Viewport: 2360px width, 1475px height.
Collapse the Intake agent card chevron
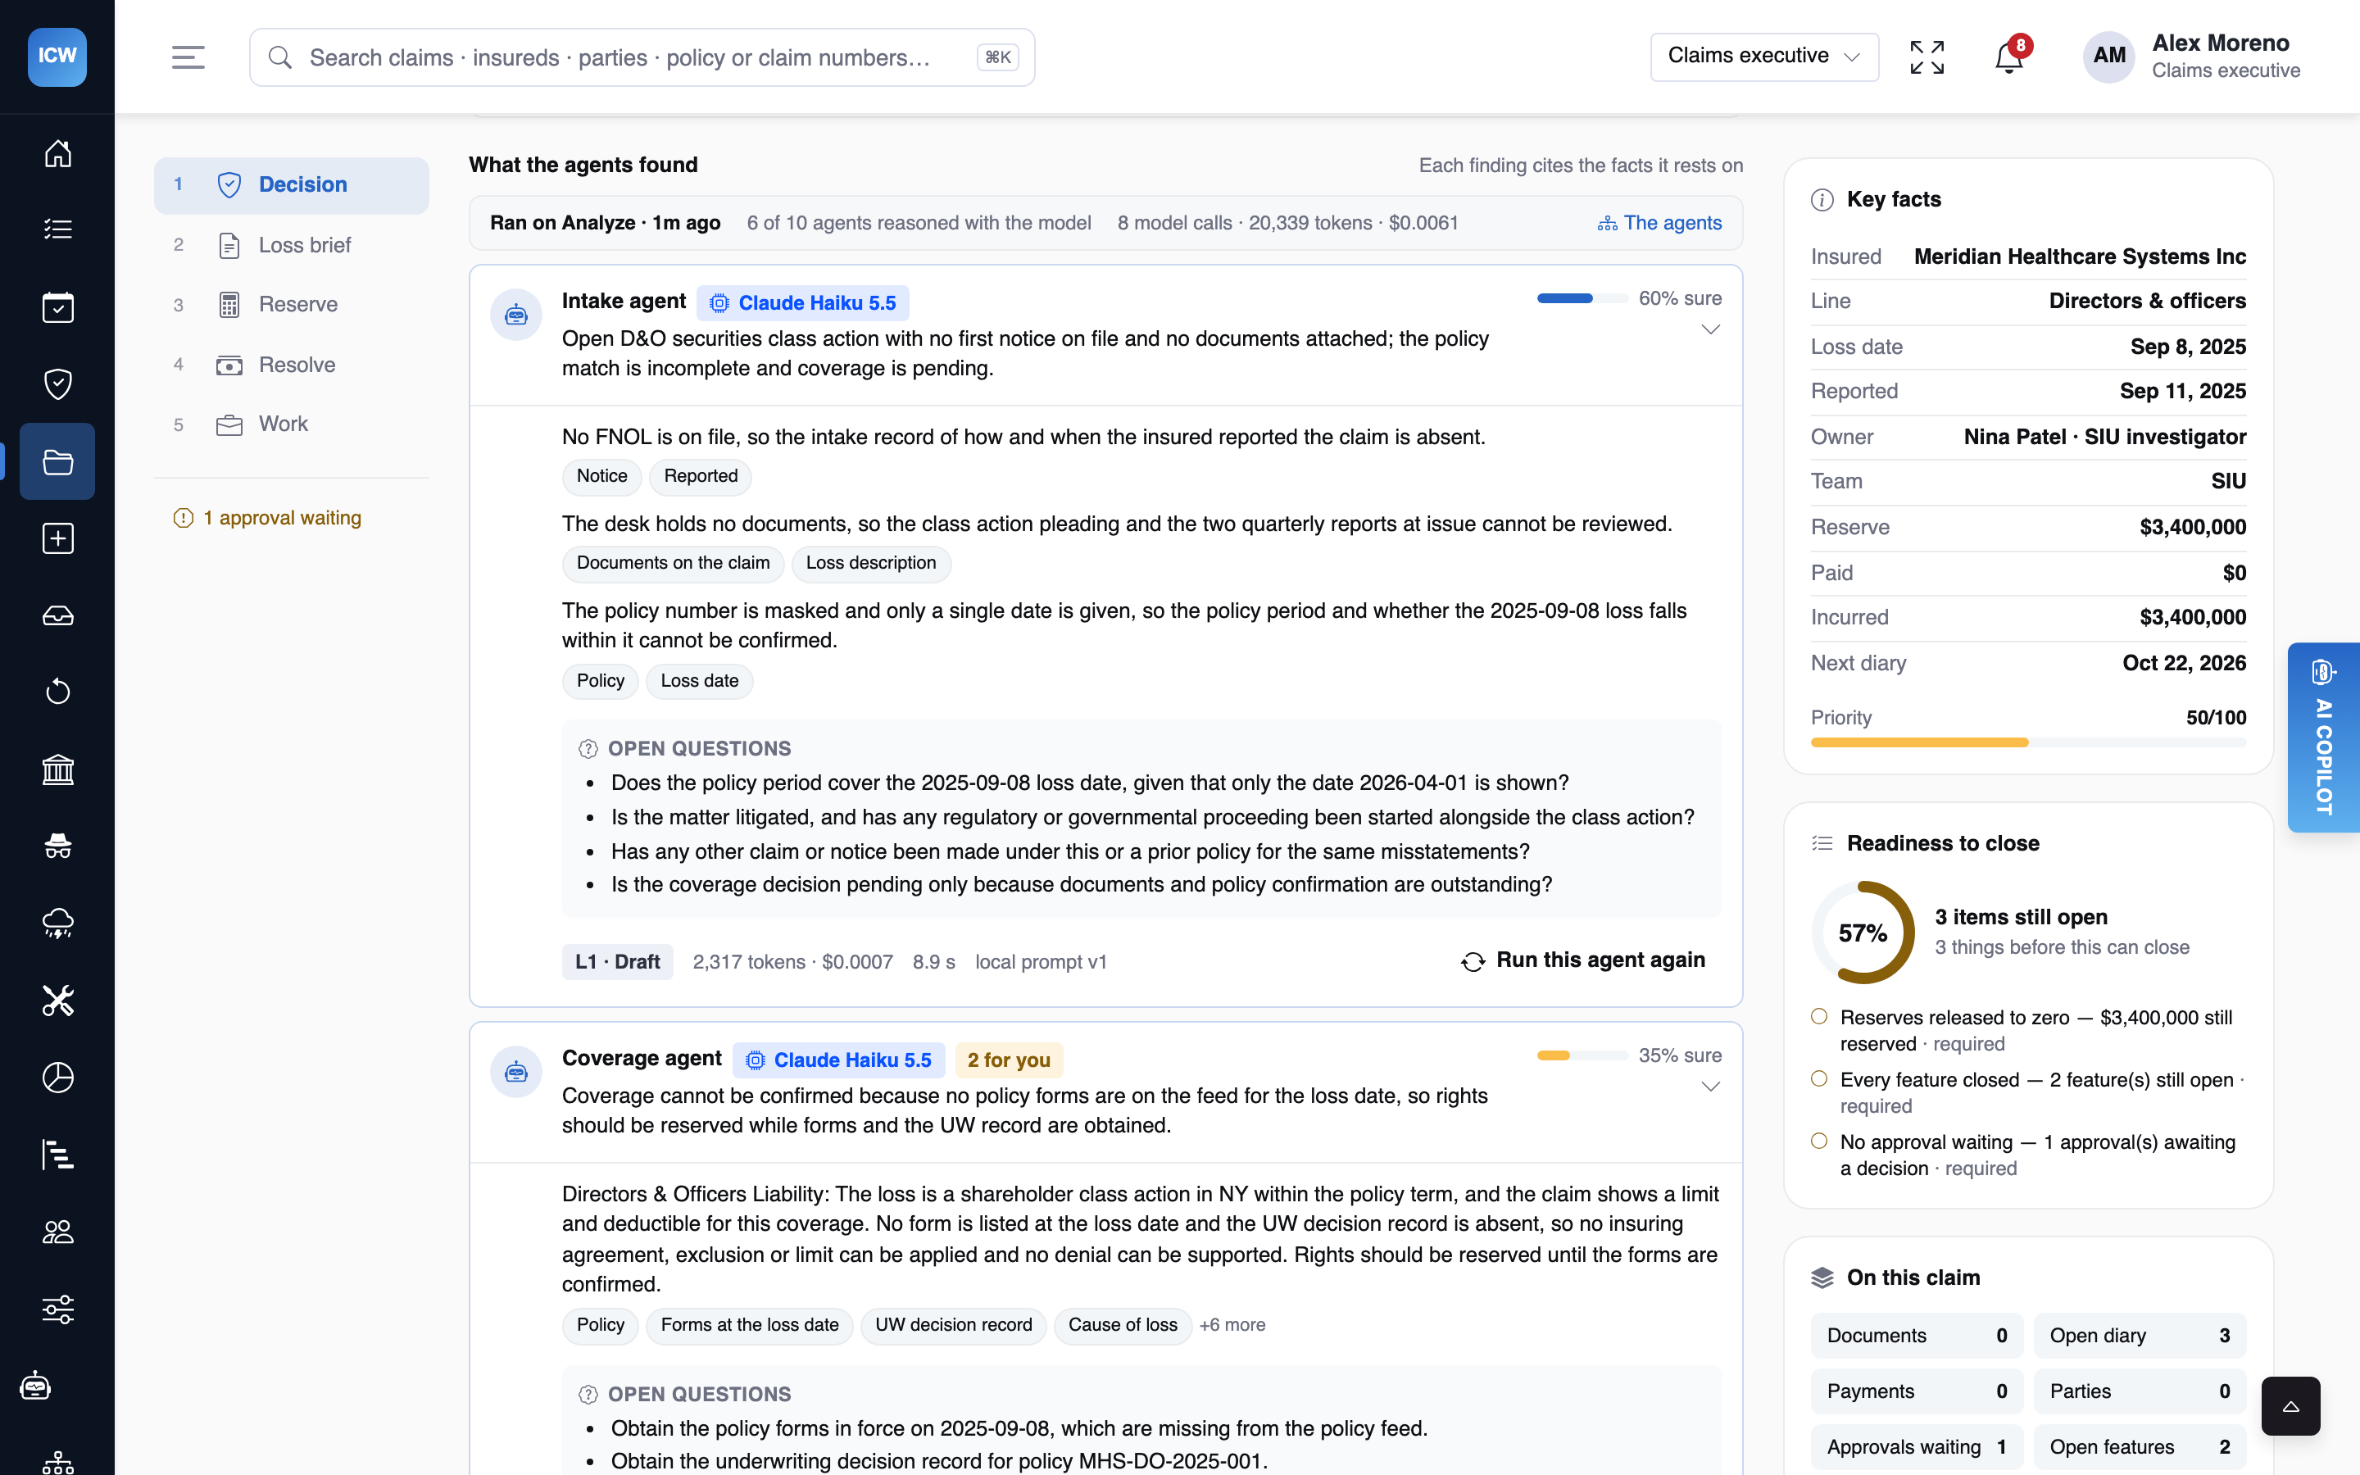[x=1709, y=329]
